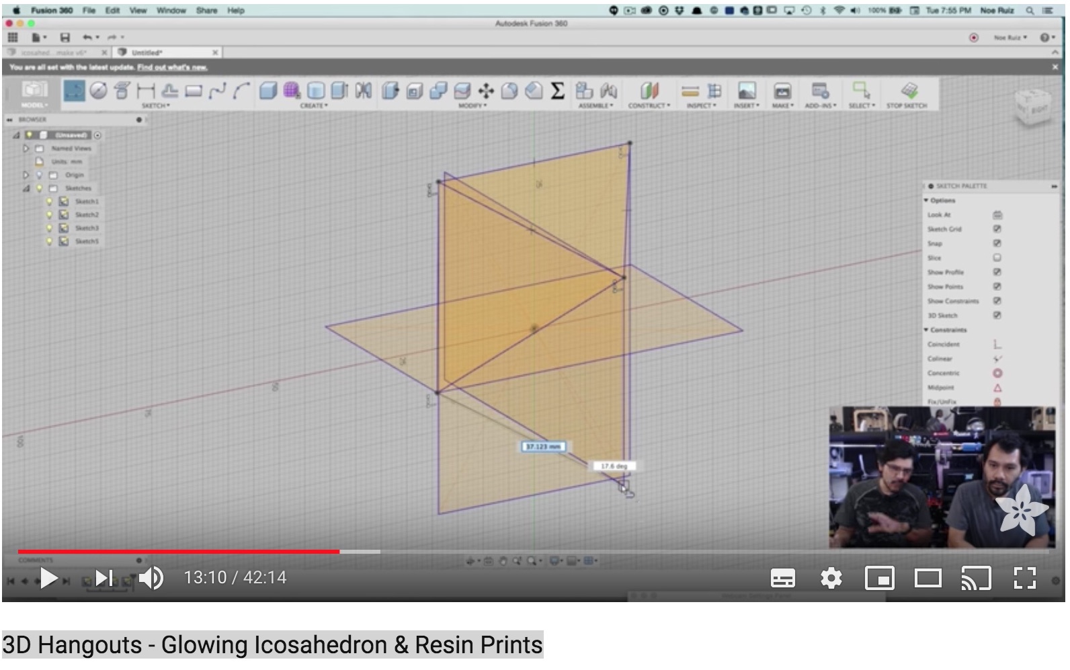The width and height of the screenshot is (1070, 670).
Task: Select the Line sketch tool
Action: click(x=74, y=91)
